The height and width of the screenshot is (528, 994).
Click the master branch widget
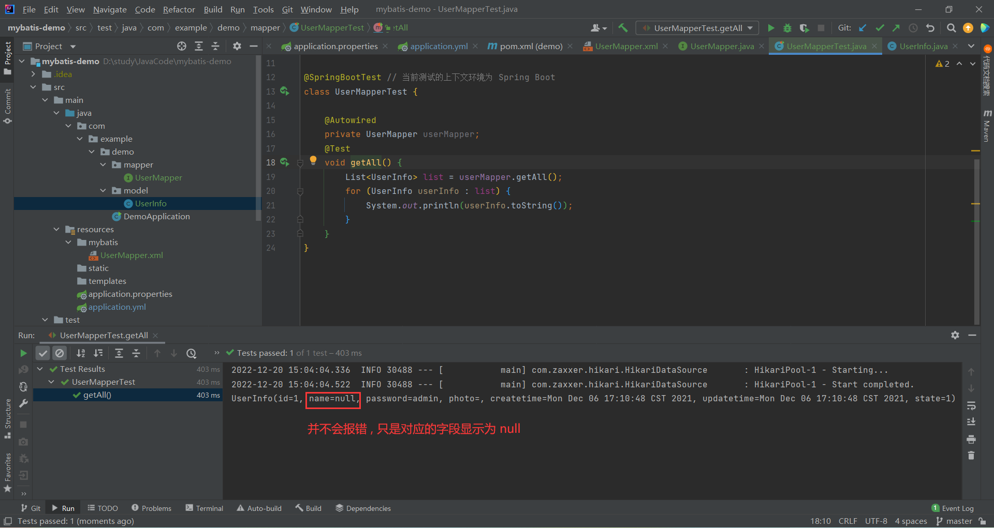point(955,521)
